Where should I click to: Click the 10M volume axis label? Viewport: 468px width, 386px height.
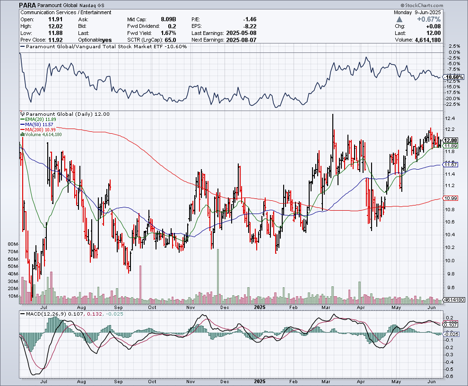(13, 296)
